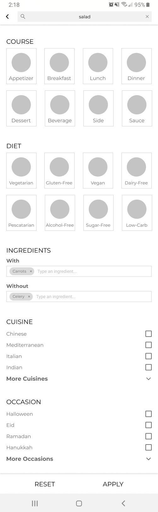The height and width of the screenshot is (512, 158).
Task: Tap the RESET filters button
Action: tap(45, 484)
